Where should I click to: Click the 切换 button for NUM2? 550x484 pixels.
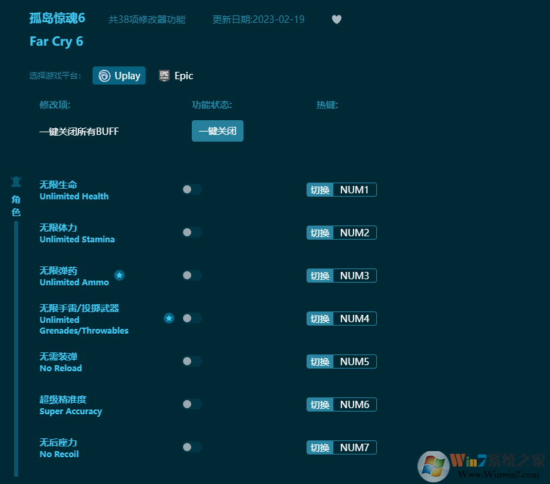pyautogui.click(x=320, y=233)
